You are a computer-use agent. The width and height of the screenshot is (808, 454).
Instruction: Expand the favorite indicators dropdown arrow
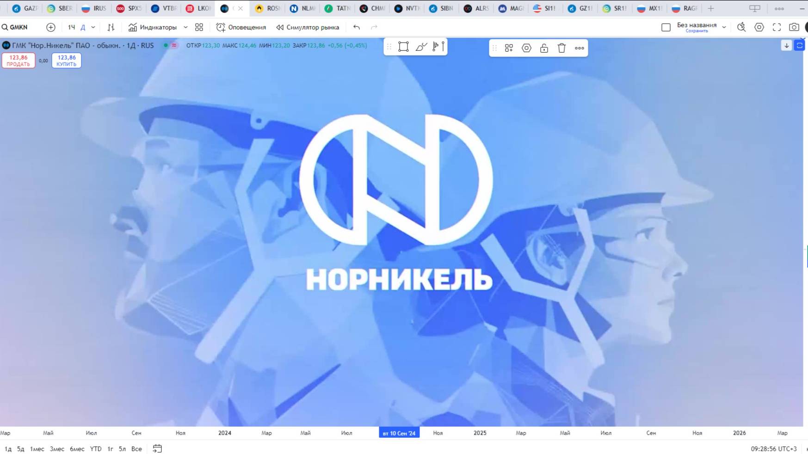coord(185,27)
